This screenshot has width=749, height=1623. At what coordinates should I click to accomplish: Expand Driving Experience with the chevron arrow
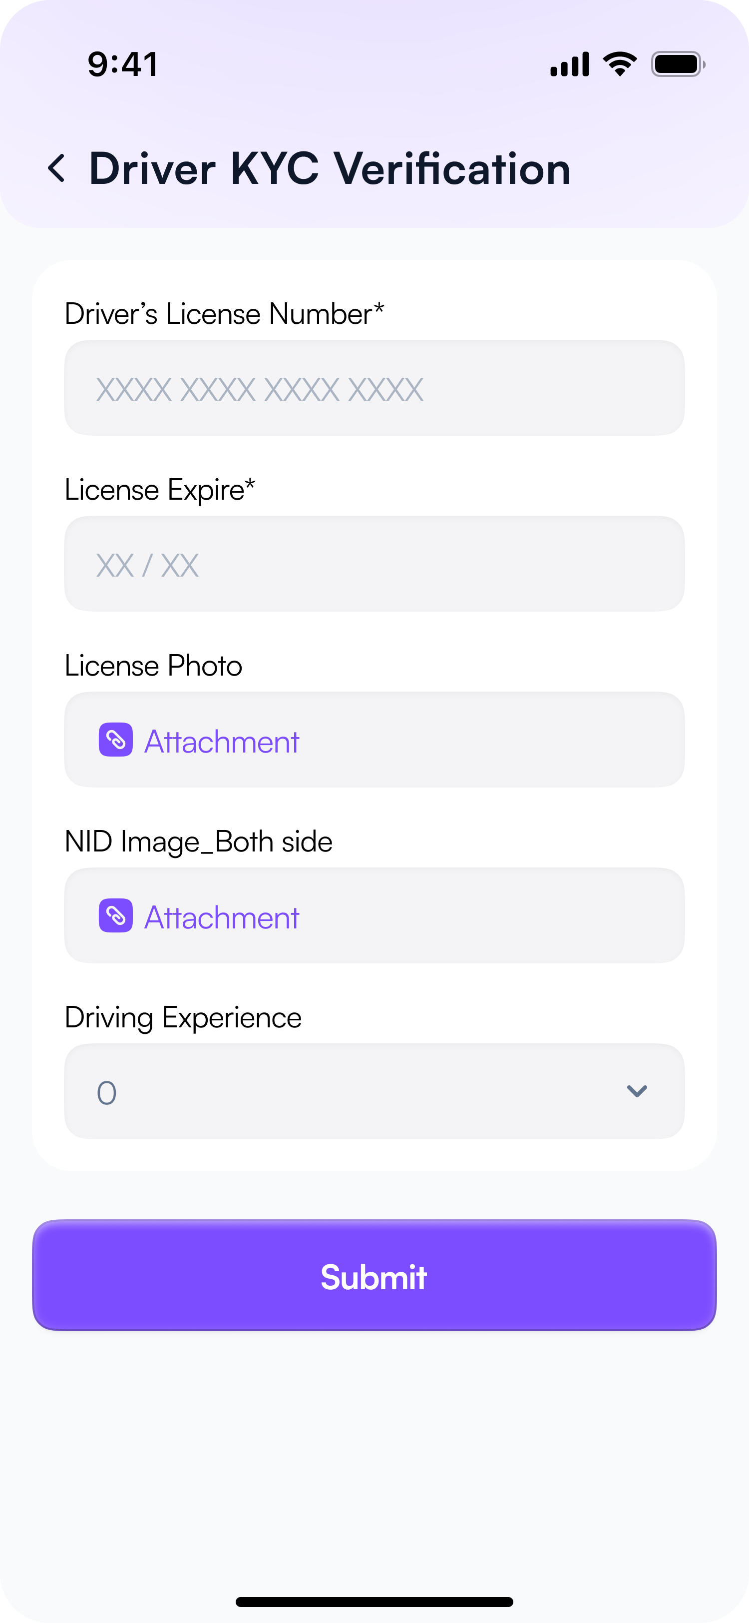[637, 1091]
